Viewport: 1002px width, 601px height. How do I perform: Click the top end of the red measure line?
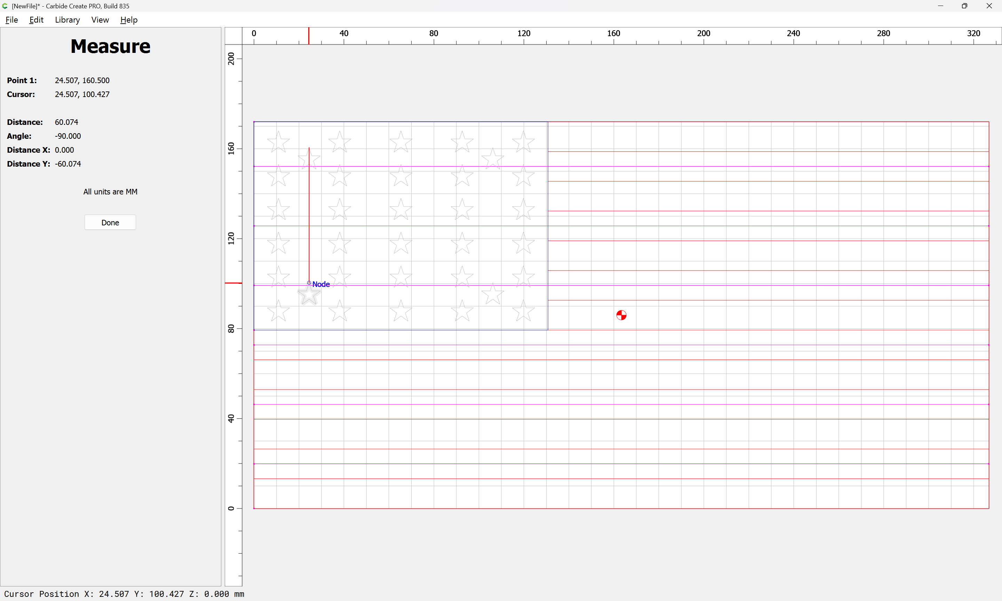click(309, 148)
